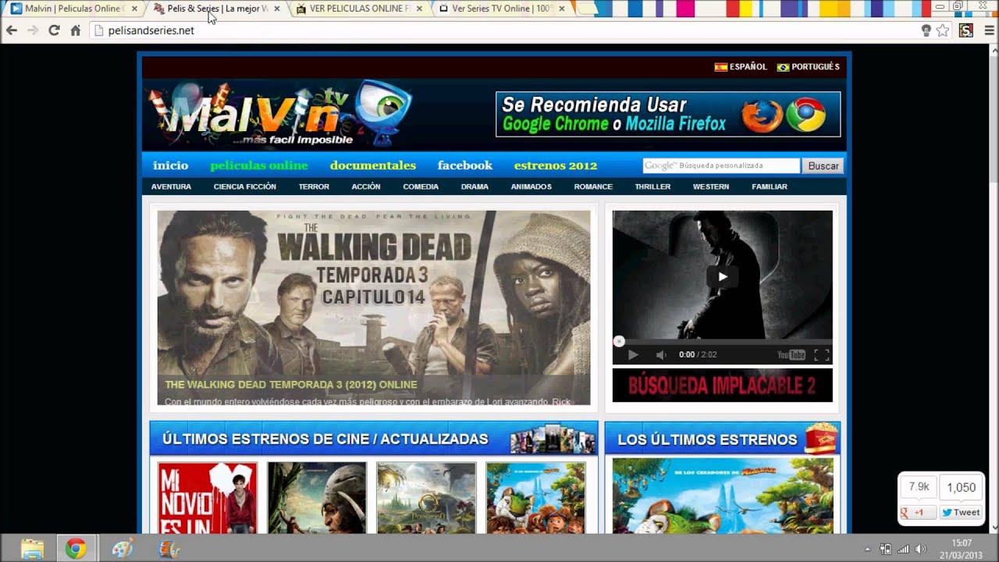Go back with browser back arrow
Image resolution: width=999 pixels, height=562 pixels.
(x=12, y=30)
